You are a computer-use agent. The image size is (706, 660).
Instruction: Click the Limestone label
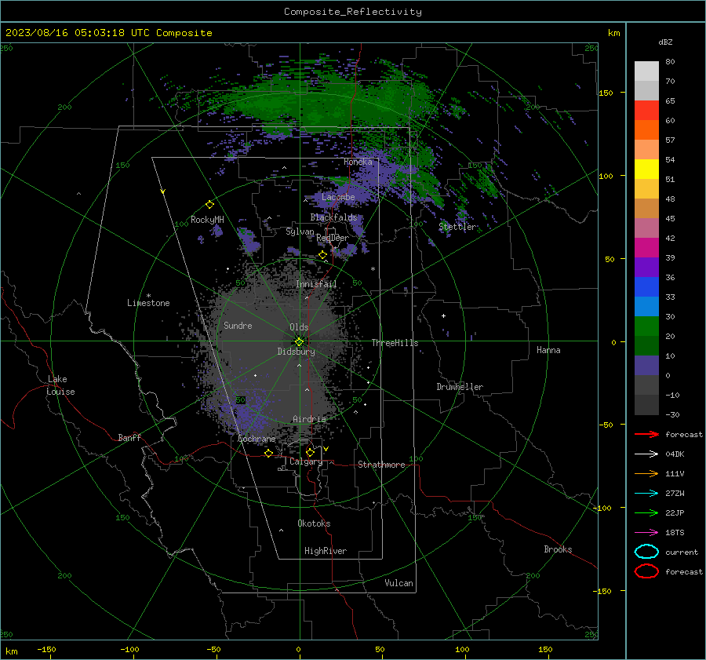[148, 303]
